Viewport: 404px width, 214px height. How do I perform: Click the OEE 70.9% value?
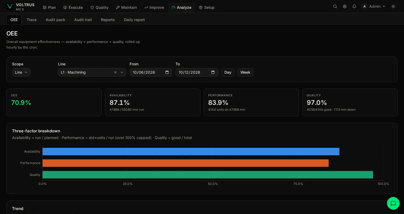click(21, 103)
